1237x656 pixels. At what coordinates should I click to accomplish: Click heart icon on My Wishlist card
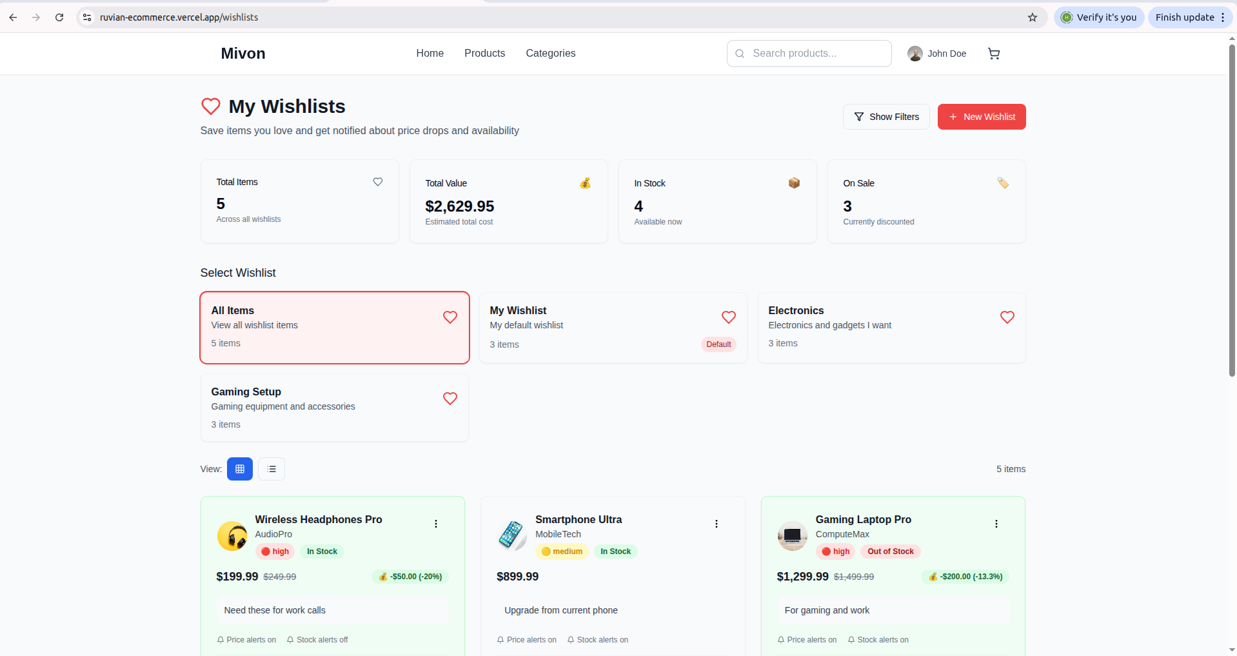point(729,317)
